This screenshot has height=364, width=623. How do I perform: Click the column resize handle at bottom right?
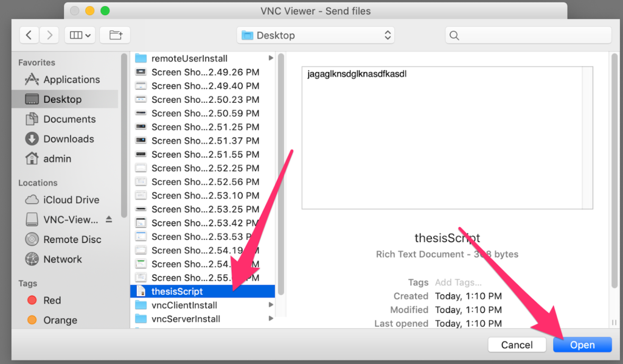click(614, 323)
